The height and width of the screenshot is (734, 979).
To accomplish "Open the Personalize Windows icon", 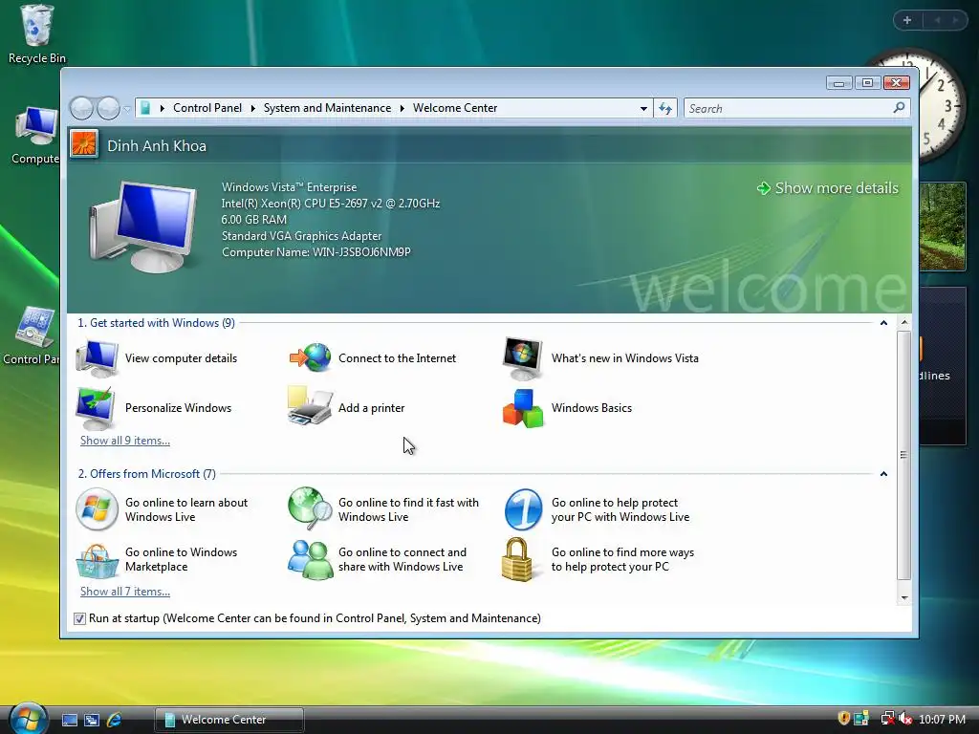I will coord(95,408).
